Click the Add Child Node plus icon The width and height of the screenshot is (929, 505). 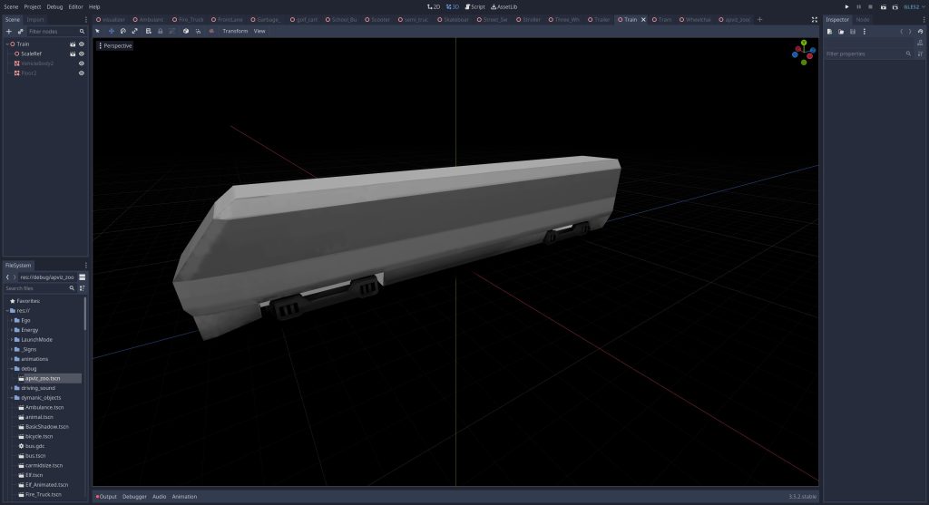(9, 31)
